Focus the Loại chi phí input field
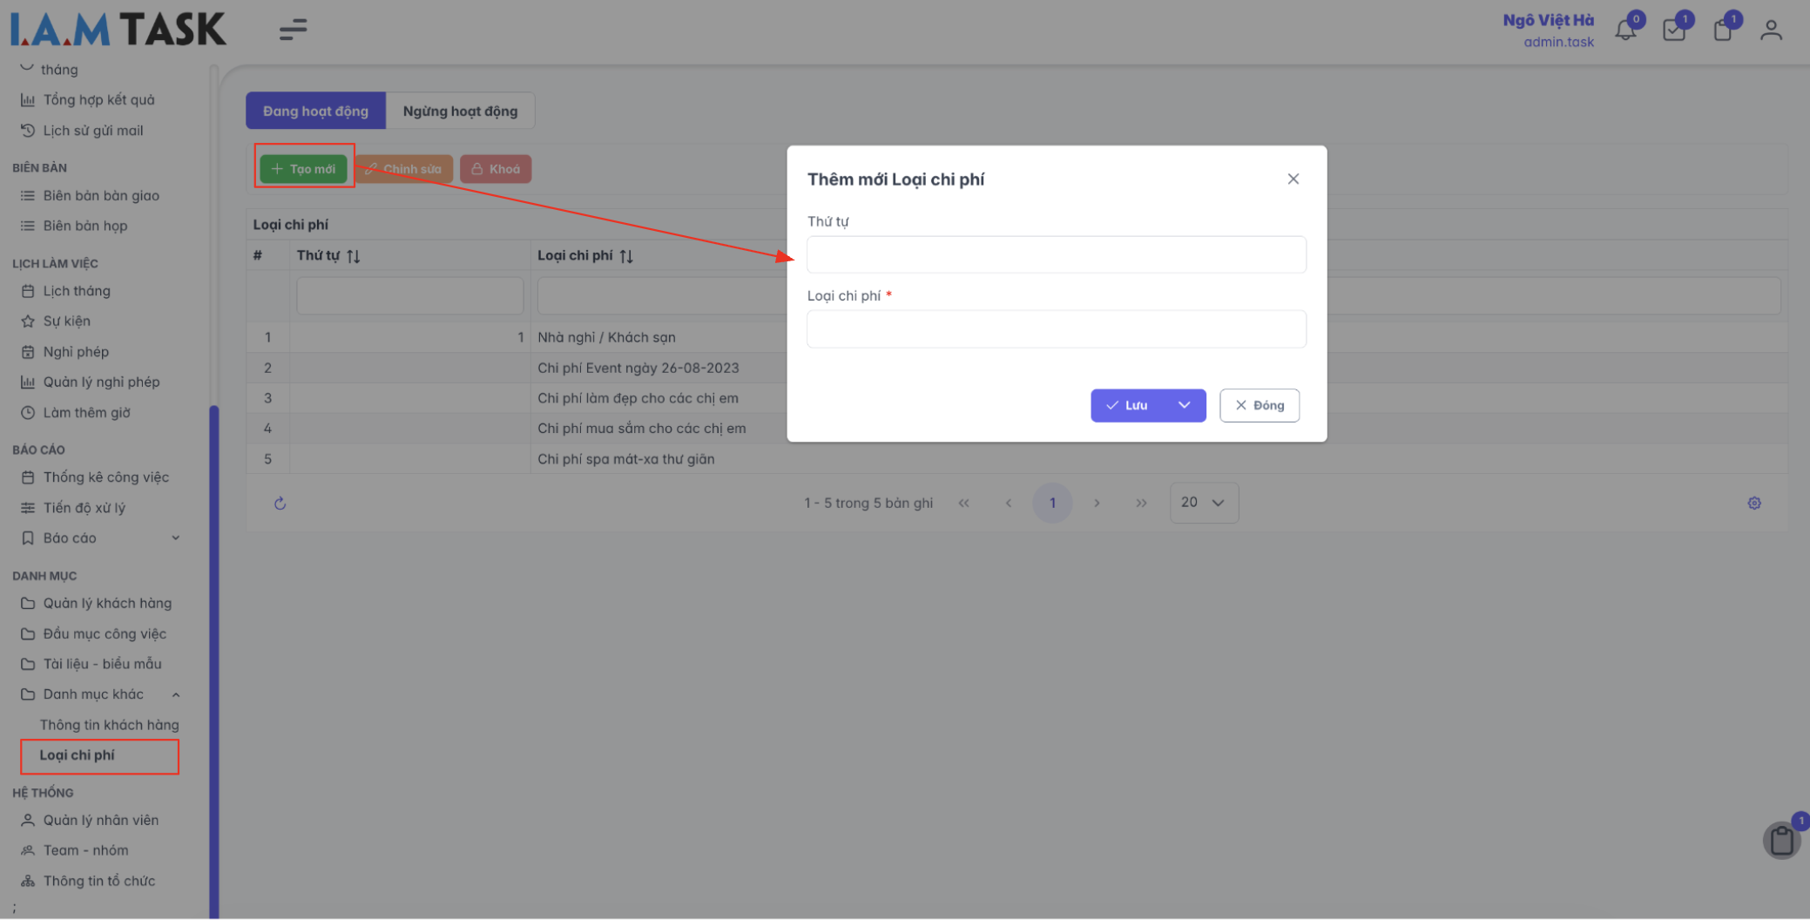 pyautogui.click(x=1056, y=329)
